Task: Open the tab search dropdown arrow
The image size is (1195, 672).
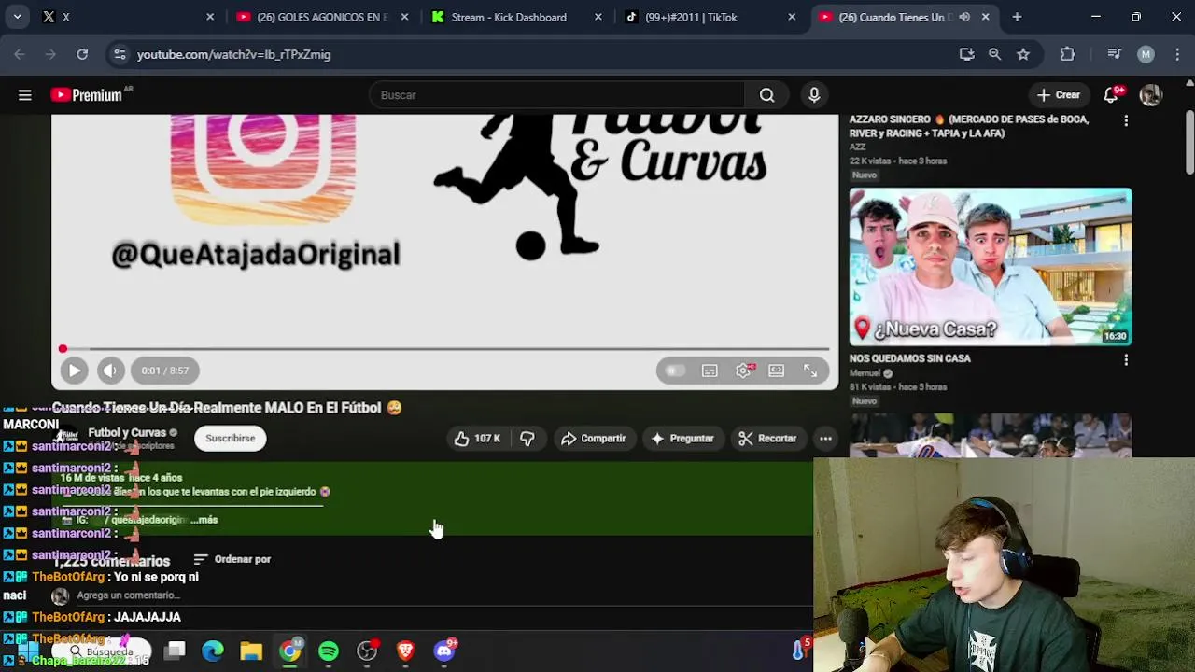Action: pos(17,17)
